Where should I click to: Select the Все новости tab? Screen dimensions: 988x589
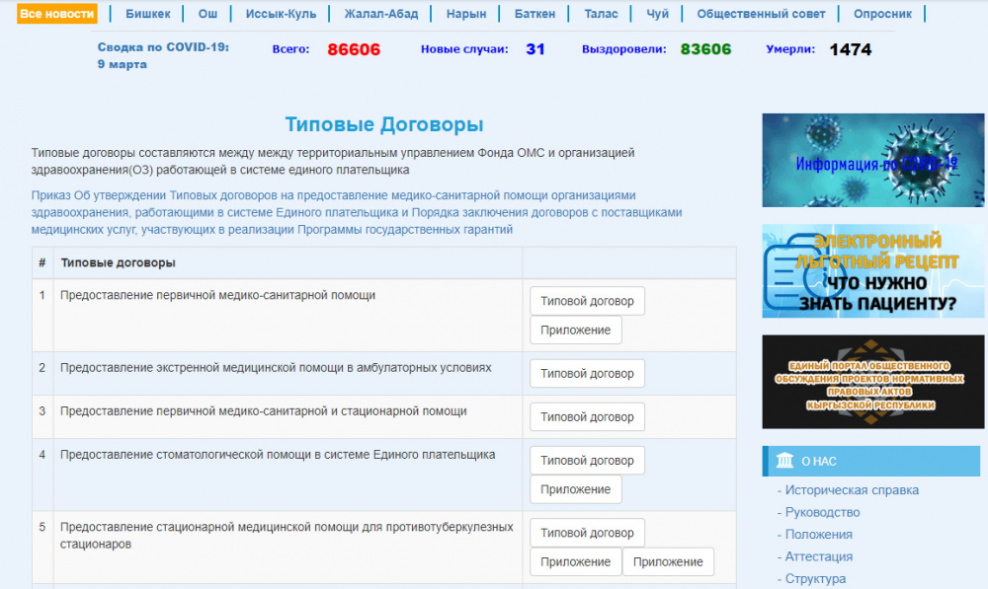[57, 14]
